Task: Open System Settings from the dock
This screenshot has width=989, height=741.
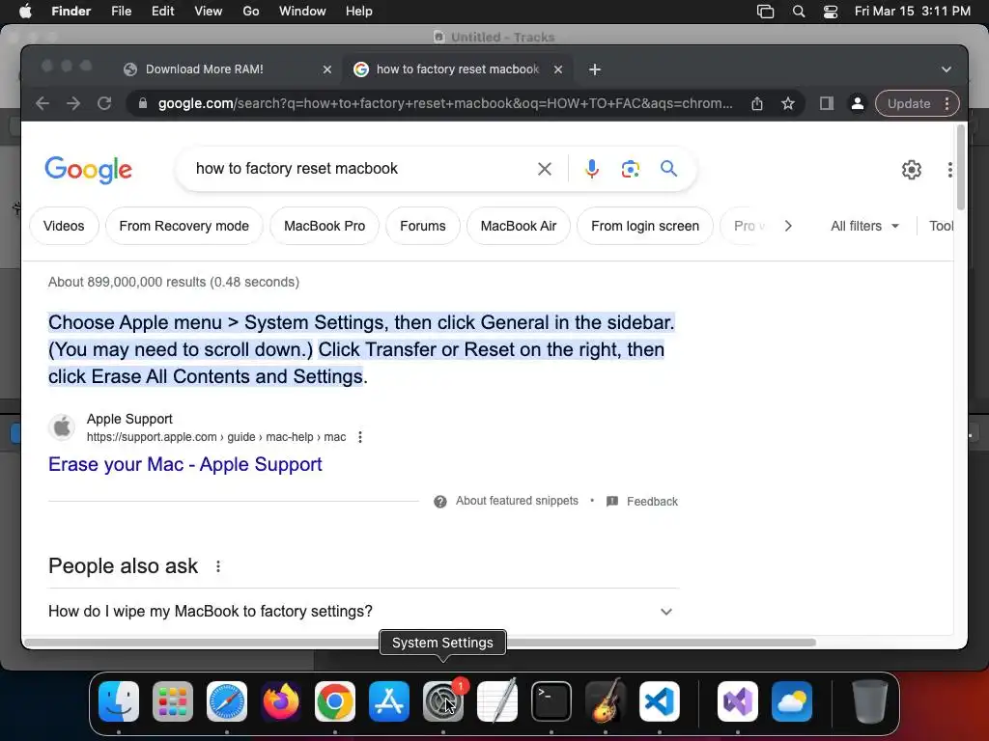Action: click(x=443, y=701)
